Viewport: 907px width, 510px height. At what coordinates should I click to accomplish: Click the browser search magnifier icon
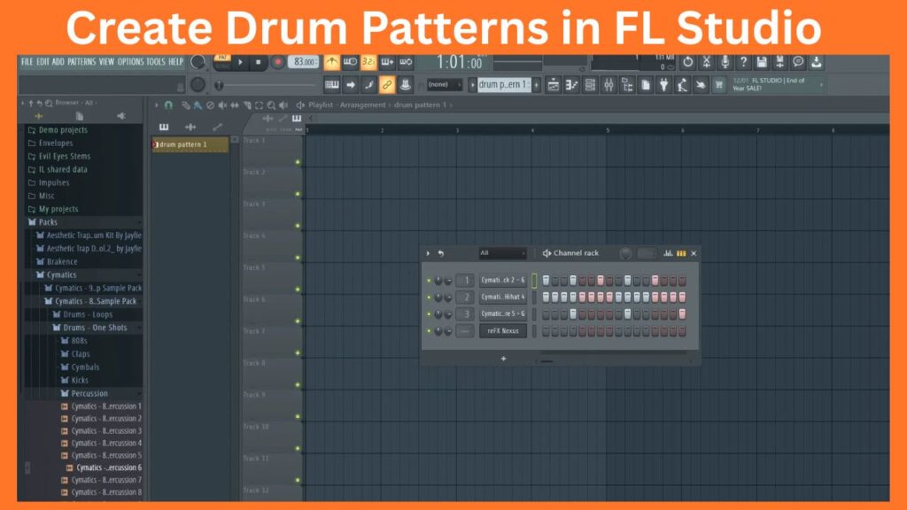tap(49, 103)
